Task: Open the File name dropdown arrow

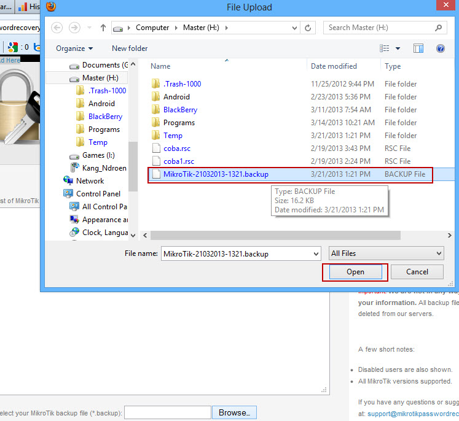Action: 316,254
